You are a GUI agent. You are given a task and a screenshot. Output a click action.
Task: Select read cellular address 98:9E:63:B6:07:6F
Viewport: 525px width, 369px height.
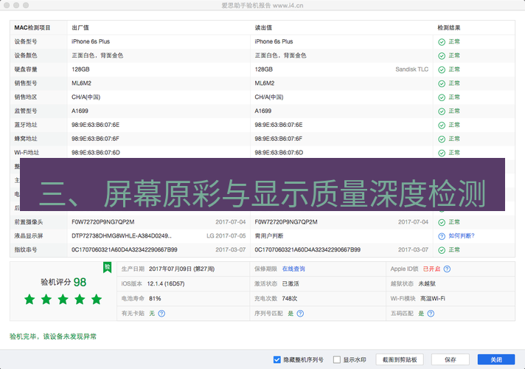tap(279, 139)
